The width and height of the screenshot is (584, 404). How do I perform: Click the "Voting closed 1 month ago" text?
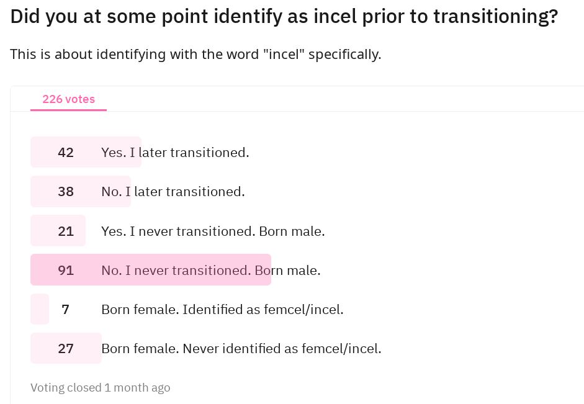coord(100,388)
